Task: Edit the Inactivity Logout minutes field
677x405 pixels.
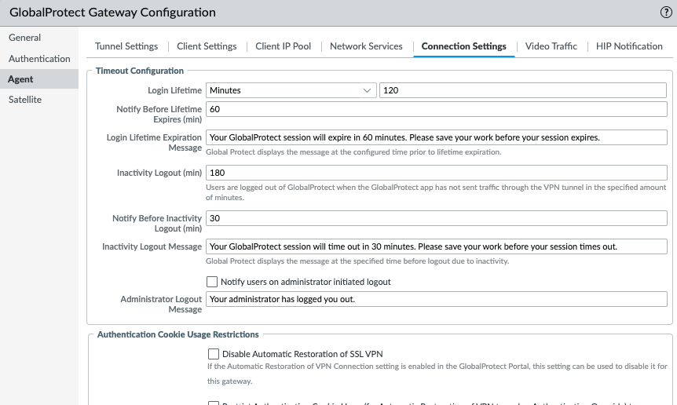Action: [x=436, y=172]
